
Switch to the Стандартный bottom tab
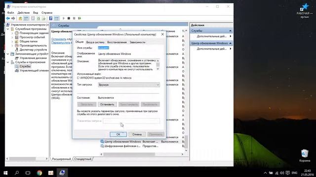coord(82,159)
